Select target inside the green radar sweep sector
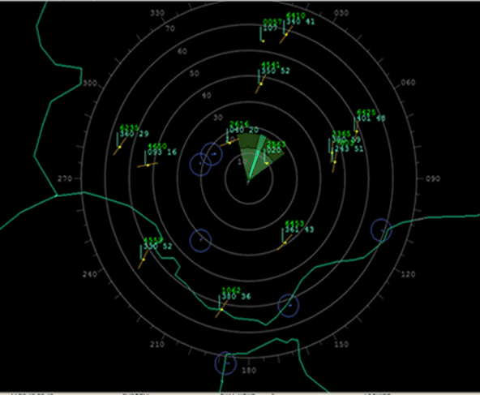The image size is (480, 395). point(267,163)
